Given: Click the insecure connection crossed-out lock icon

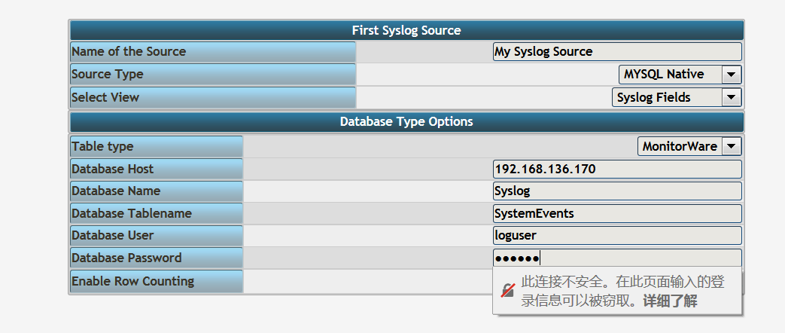Looking at the screenshot, I should 508,291.
